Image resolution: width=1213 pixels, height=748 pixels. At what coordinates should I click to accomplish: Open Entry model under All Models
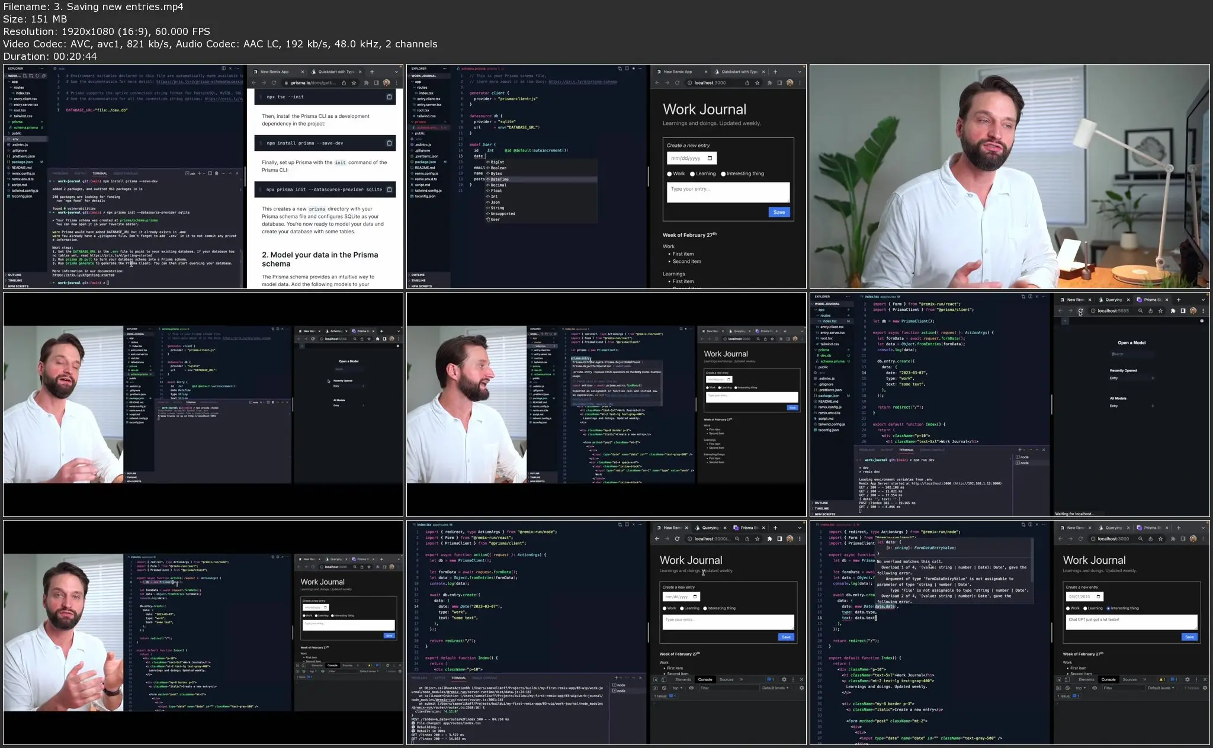tap(1131, 406)
